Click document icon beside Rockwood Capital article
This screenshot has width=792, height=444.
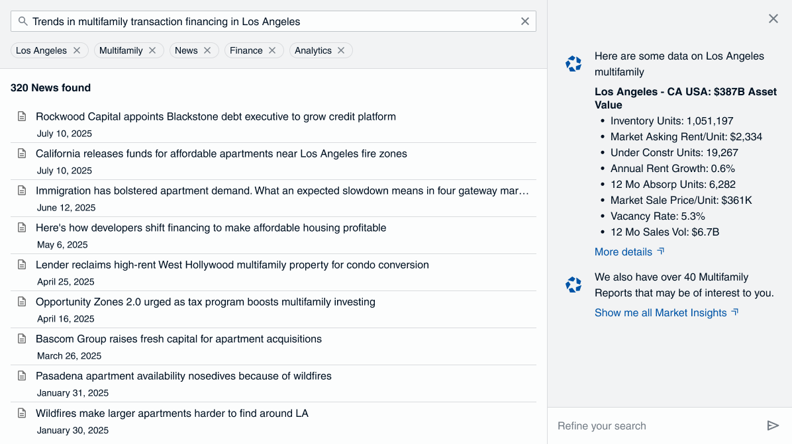22,116
